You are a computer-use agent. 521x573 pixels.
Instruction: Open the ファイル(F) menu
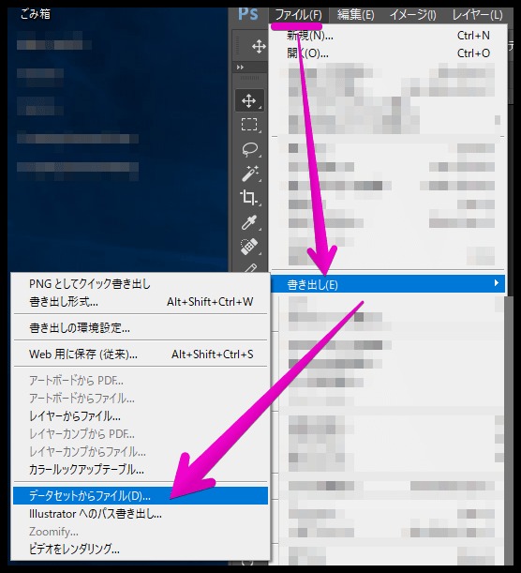tap(299, 15)
